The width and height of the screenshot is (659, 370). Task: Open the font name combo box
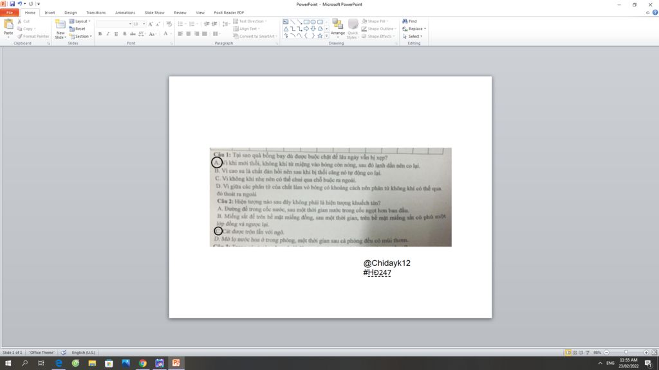(114, 24)
